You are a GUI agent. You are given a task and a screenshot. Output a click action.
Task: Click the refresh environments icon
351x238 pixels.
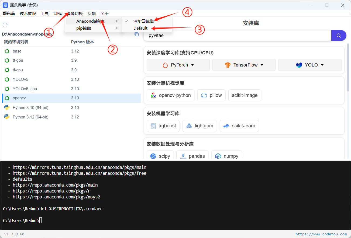[5, 25]
